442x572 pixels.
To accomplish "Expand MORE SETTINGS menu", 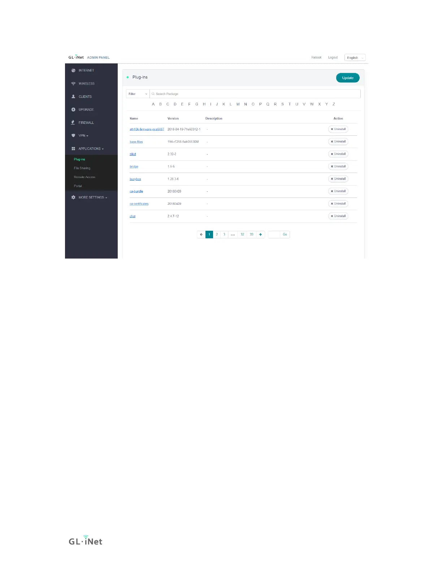I will coord(93,198).
